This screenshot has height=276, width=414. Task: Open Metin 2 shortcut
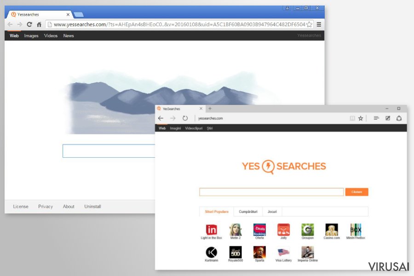[236, 232]
